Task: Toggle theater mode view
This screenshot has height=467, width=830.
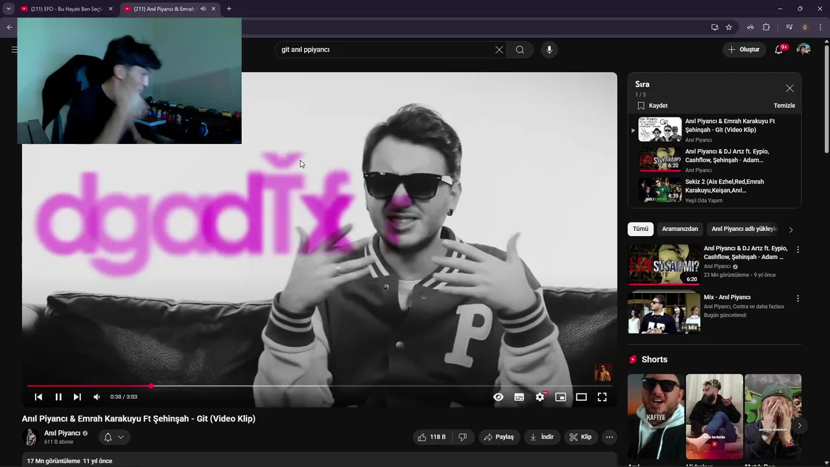Action: pos(582,397)
